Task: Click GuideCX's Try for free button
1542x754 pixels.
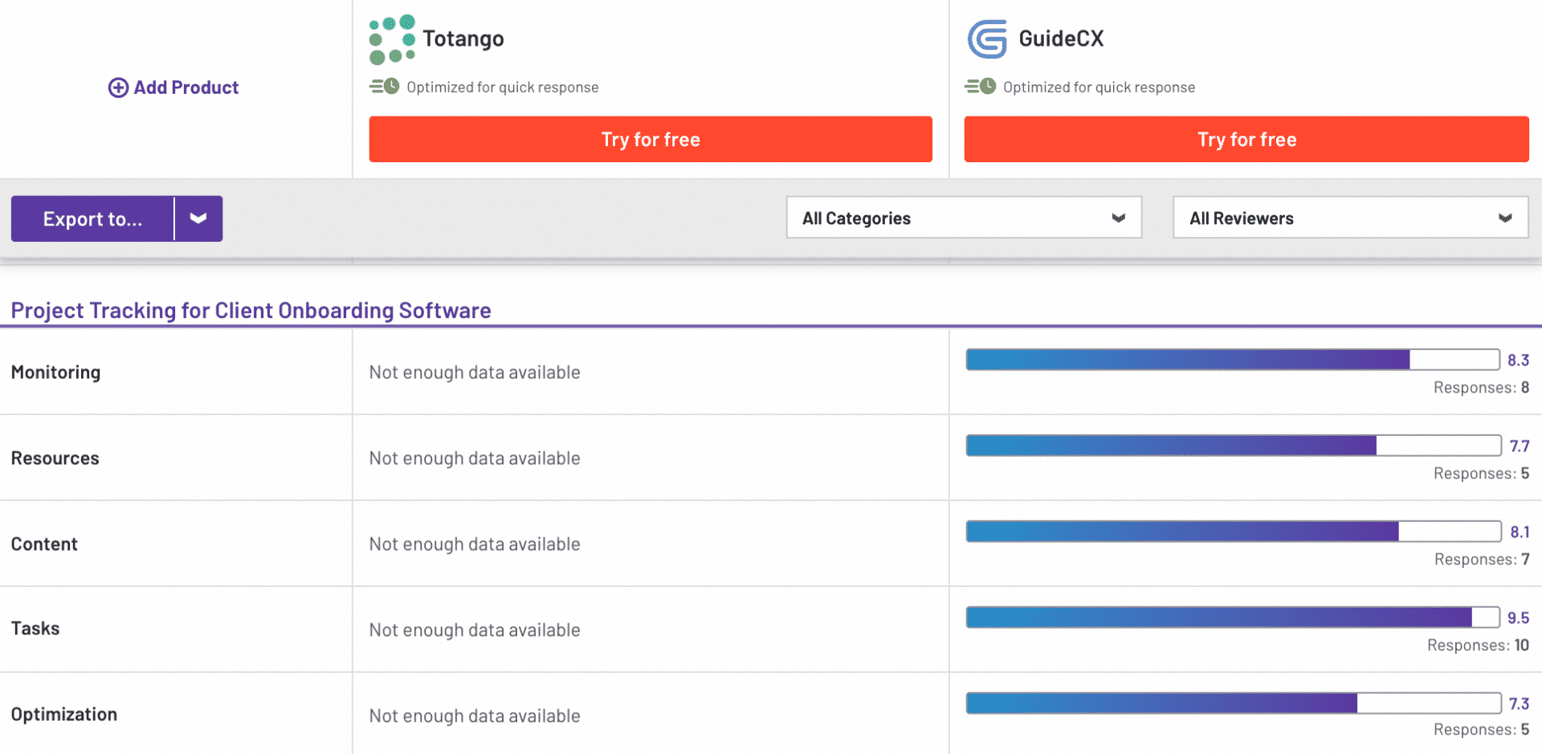Action: tap(1246, 139)
